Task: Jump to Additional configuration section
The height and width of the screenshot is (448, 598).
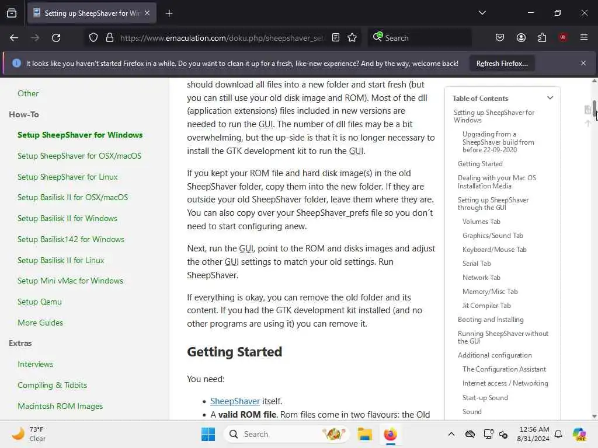Action: click(495, 355)
